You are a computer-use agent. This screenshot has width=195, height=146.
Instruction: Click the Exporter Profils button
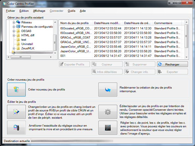click(x=74, y=64)
